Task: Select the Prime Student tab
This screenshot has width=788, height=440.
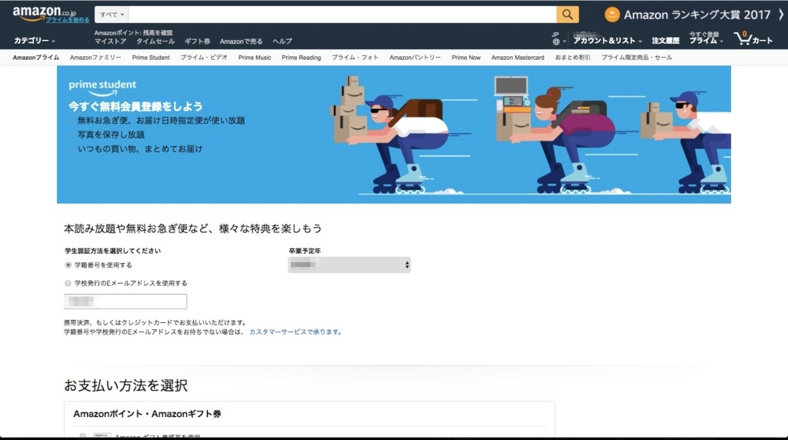Action: pos(151,58)
